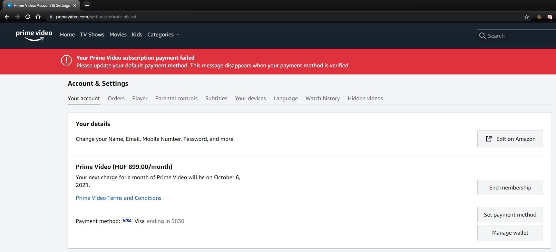
Task: Select the Your account tab
Action: [x=84, y=98]
